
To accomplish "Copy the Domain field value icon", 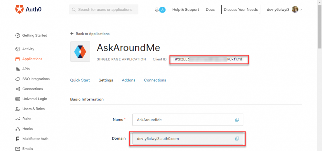I will (x=237, y=139).
